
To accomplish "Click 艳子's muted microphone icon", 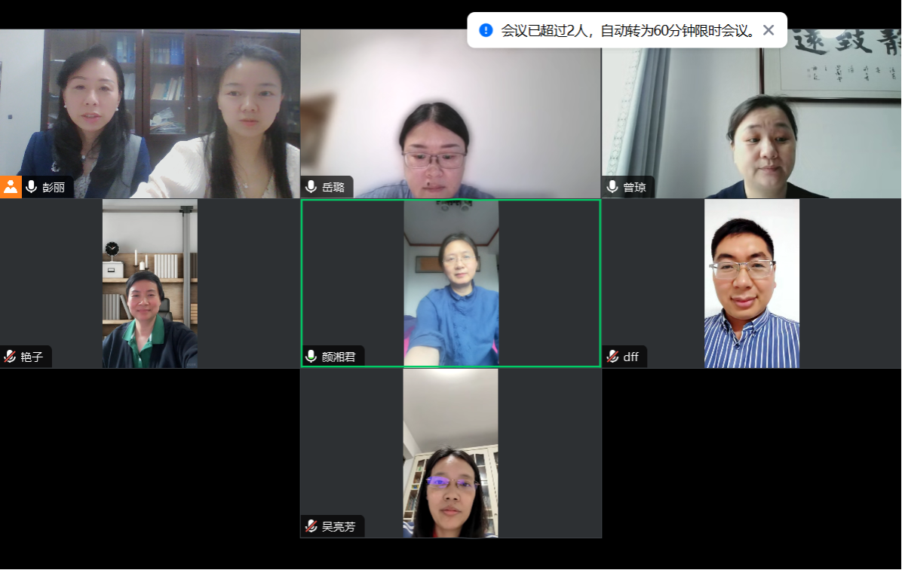I will pos(10,357).
